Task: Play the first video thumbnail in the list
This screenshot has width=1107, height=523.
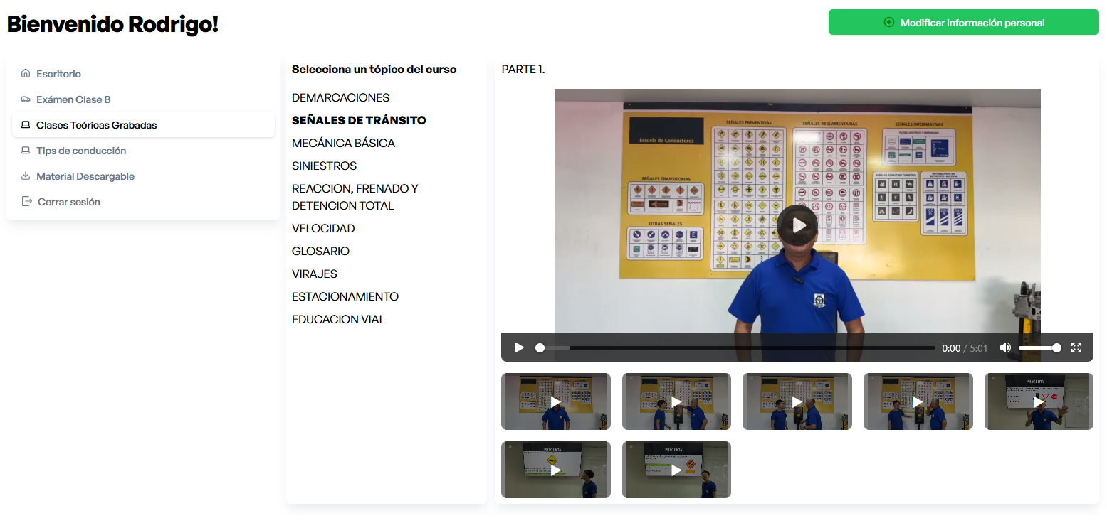Action: pyautogui.click(x=555, y=401)
